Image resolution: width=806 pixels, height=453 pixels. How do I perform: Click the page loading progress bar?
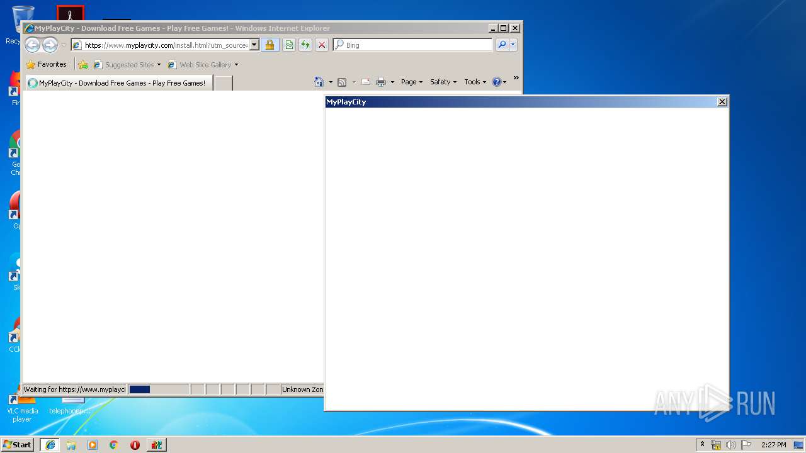pyautogui.click(x=159, y=389)
